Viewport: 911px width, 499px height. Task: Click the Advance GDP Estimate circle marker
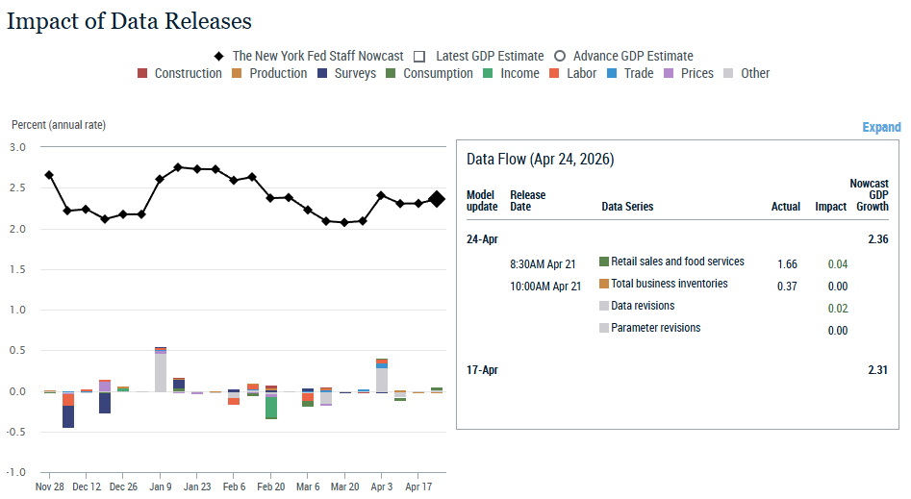pyautogui.click(x=559, y=57)
